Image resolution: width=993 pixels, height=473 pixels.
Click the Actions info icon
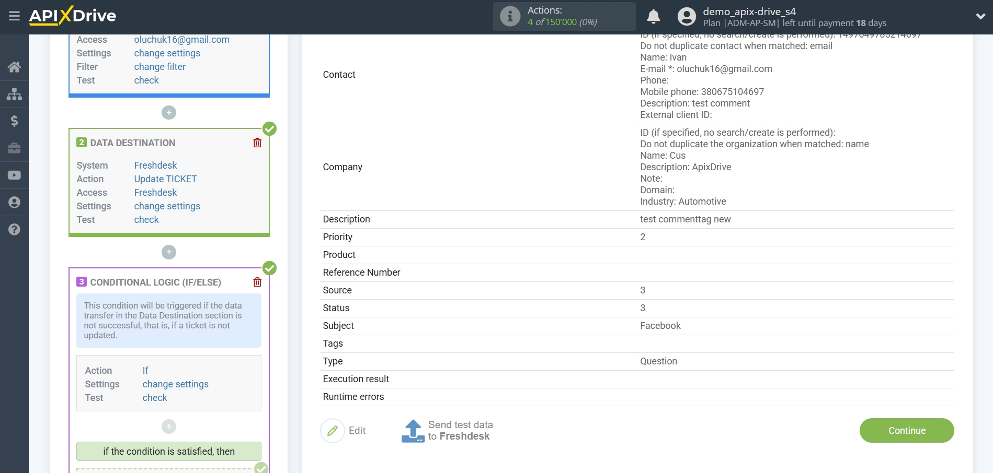click(510, 16)
